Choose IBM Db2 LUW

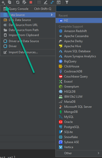tap(79, 97)
